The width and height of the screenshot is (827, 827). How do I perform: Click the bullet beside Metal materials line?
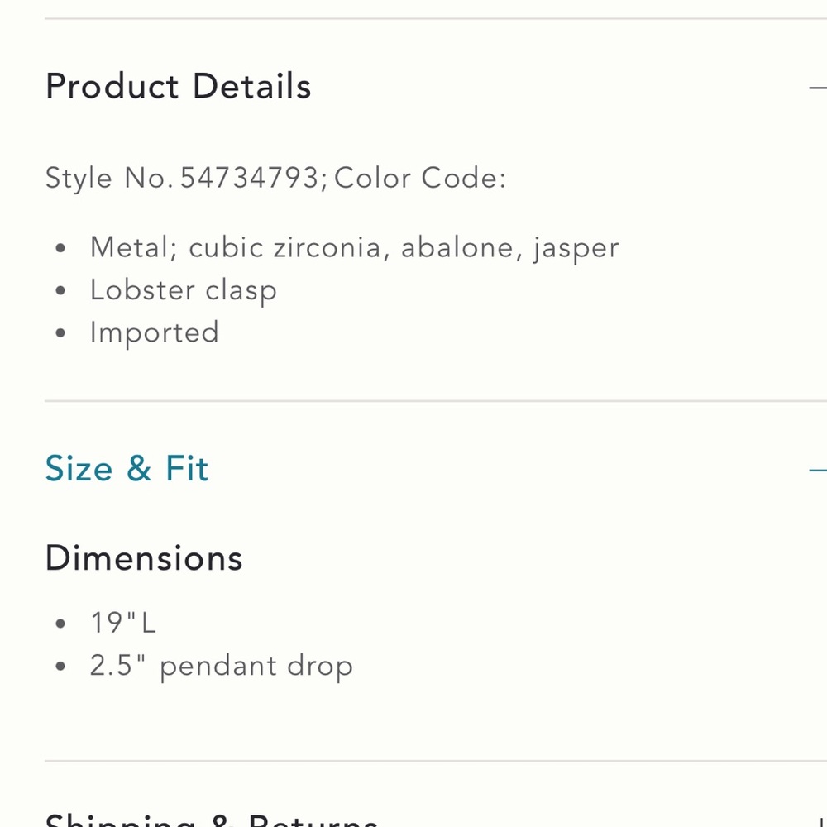click(60, 247)
